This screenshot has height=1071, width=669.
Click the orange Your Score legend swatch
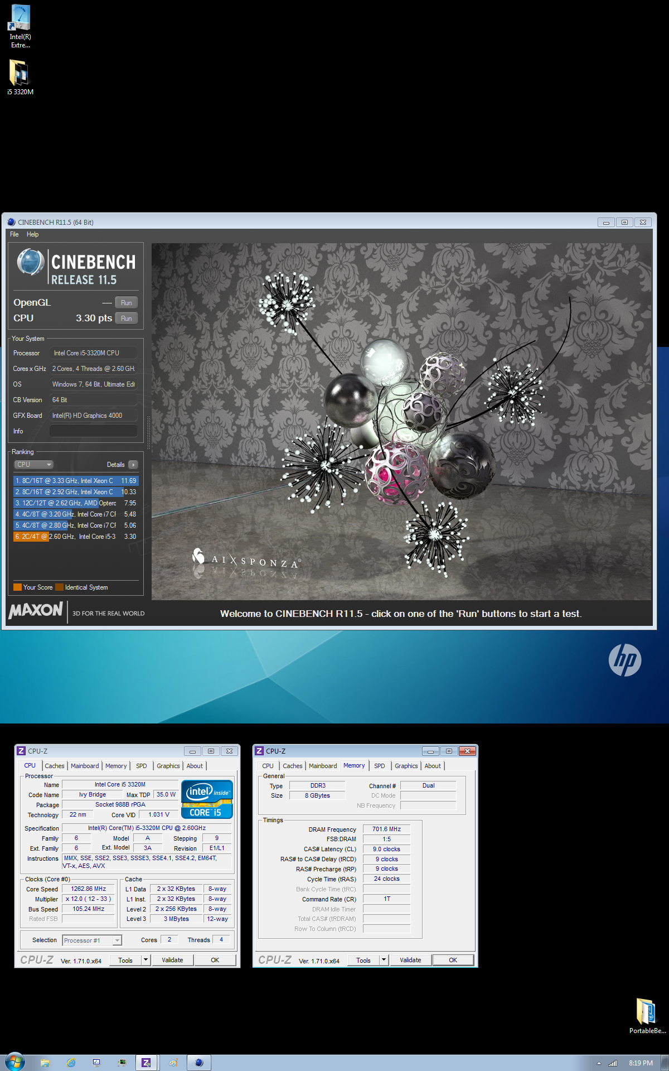tap(17, 587)
